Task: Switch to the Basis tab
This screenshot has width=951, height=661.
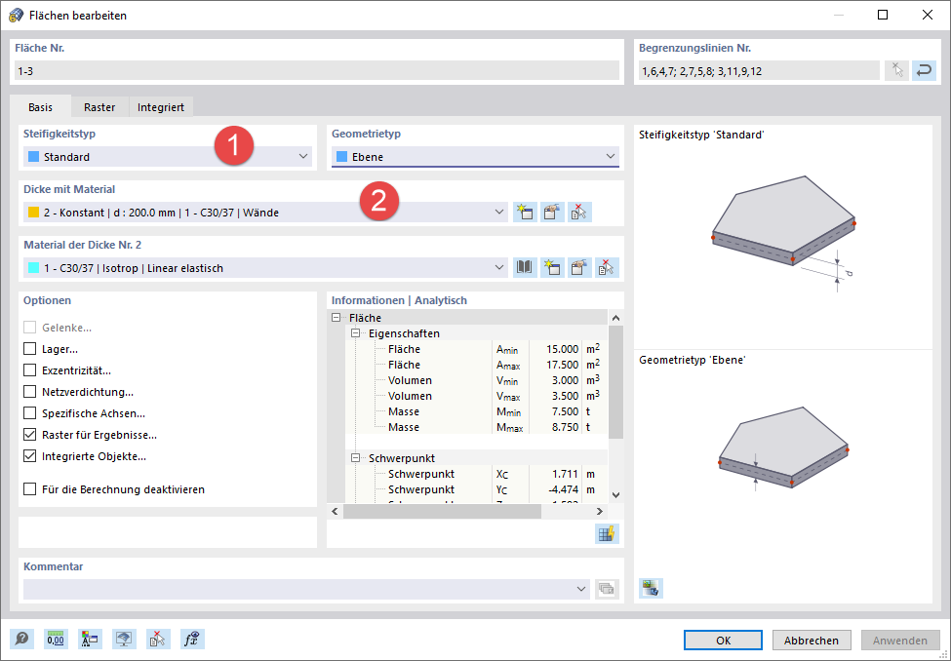Action: (x=40, y=106)
